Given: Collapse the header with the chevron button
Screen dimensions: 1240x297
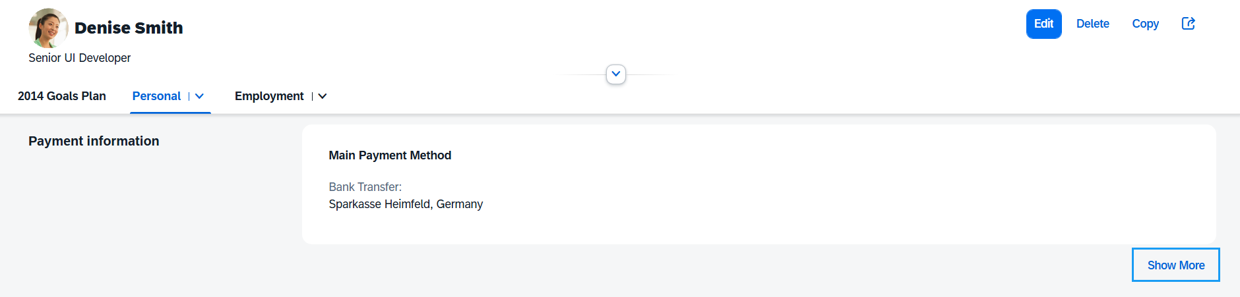Looking at the screenshot, I should [616, 74].
